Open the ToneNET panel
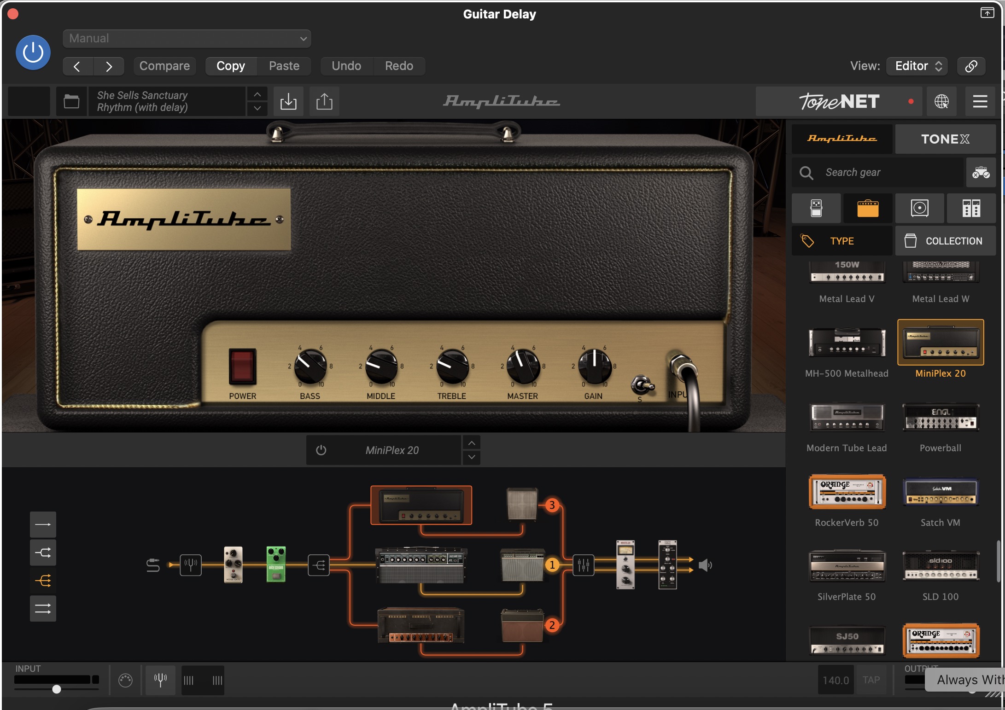This screenshot has width=1005, height=710. (839, 101)
